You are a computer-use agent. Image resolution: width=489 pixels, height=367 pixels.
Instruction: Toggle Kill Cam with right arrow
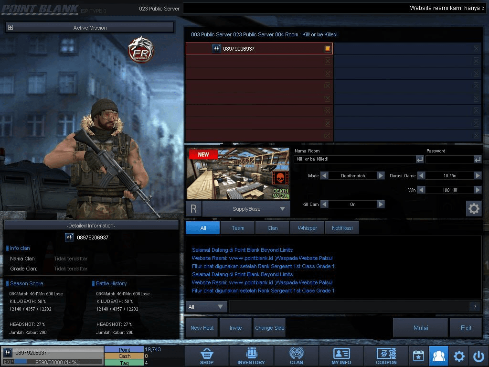point(381,205)
